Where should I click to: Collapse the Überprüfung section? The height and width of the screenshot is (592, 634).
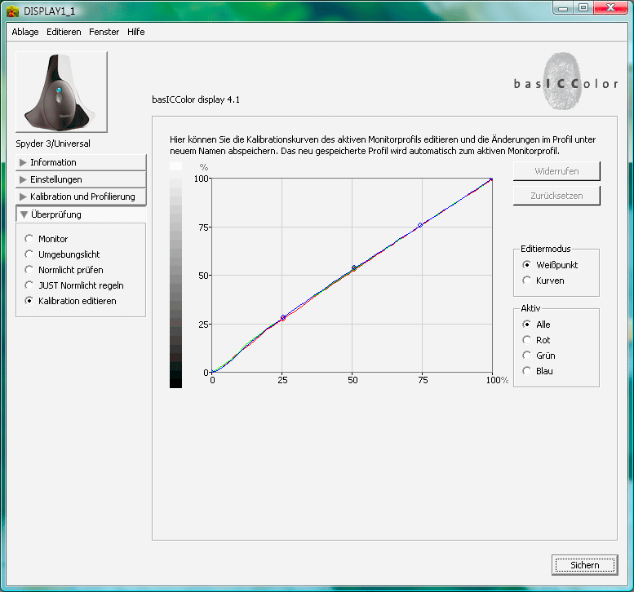(80, 214)
